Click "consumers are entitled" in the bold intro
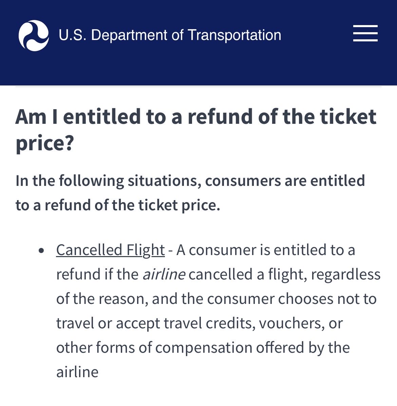397x406 pixels. click(x=285, y=180)
